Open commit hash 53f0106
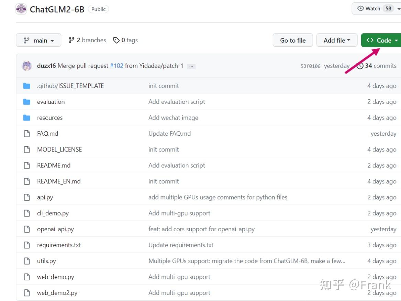 click(x=310, y=66)
